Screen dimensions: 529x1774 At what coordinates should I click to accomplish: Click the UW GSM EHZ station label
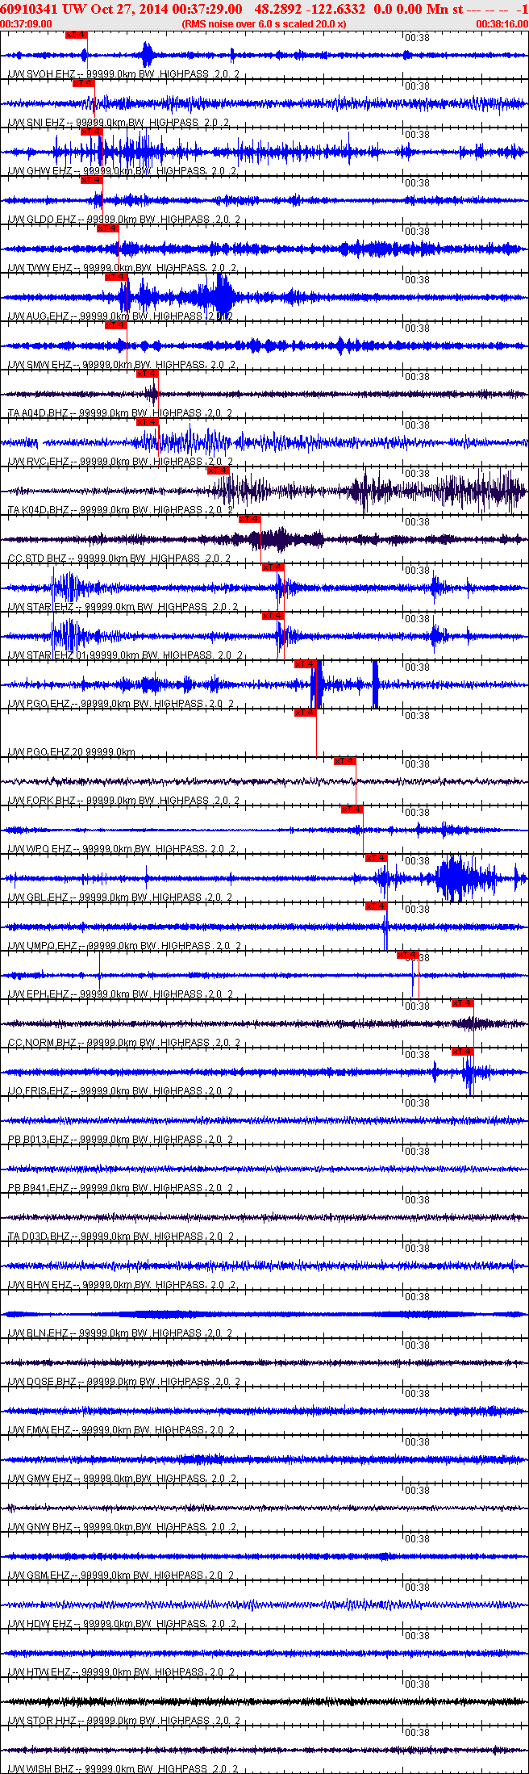click(120, 1575)
